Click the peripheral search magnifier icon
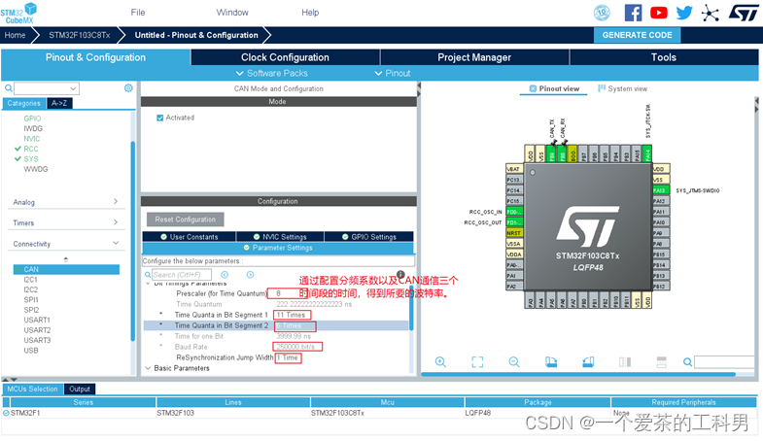The image size is (763, 441). pos(9,88)
